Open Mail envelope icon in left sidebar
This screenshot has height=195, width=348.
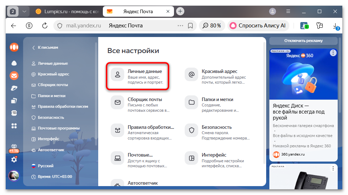click(x=14, y=76)
